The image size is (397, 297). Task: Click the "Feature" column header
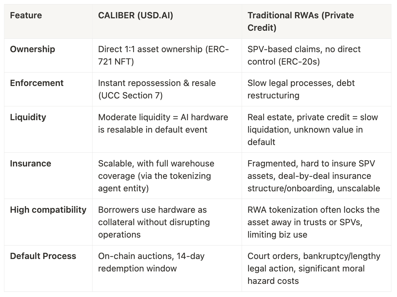pyautogui.click(x=26, y=16)
